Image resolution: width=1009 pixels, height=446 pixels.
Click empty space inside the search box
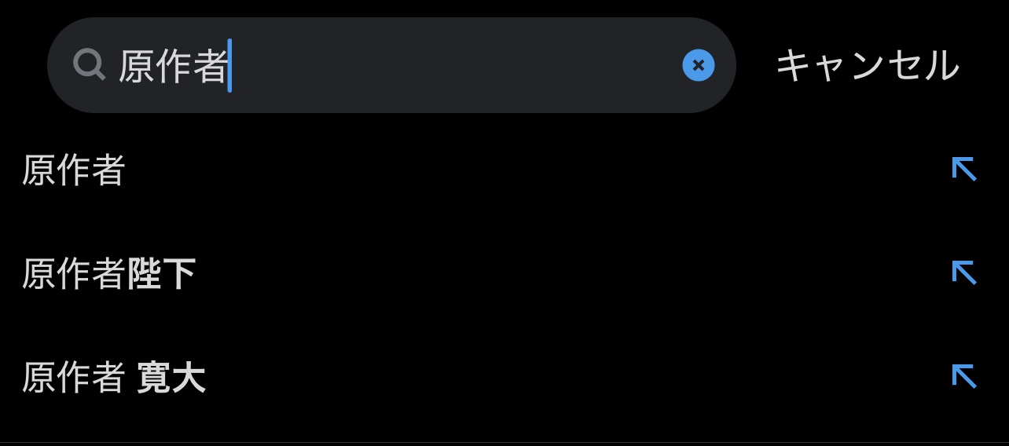tap(456, 66)
